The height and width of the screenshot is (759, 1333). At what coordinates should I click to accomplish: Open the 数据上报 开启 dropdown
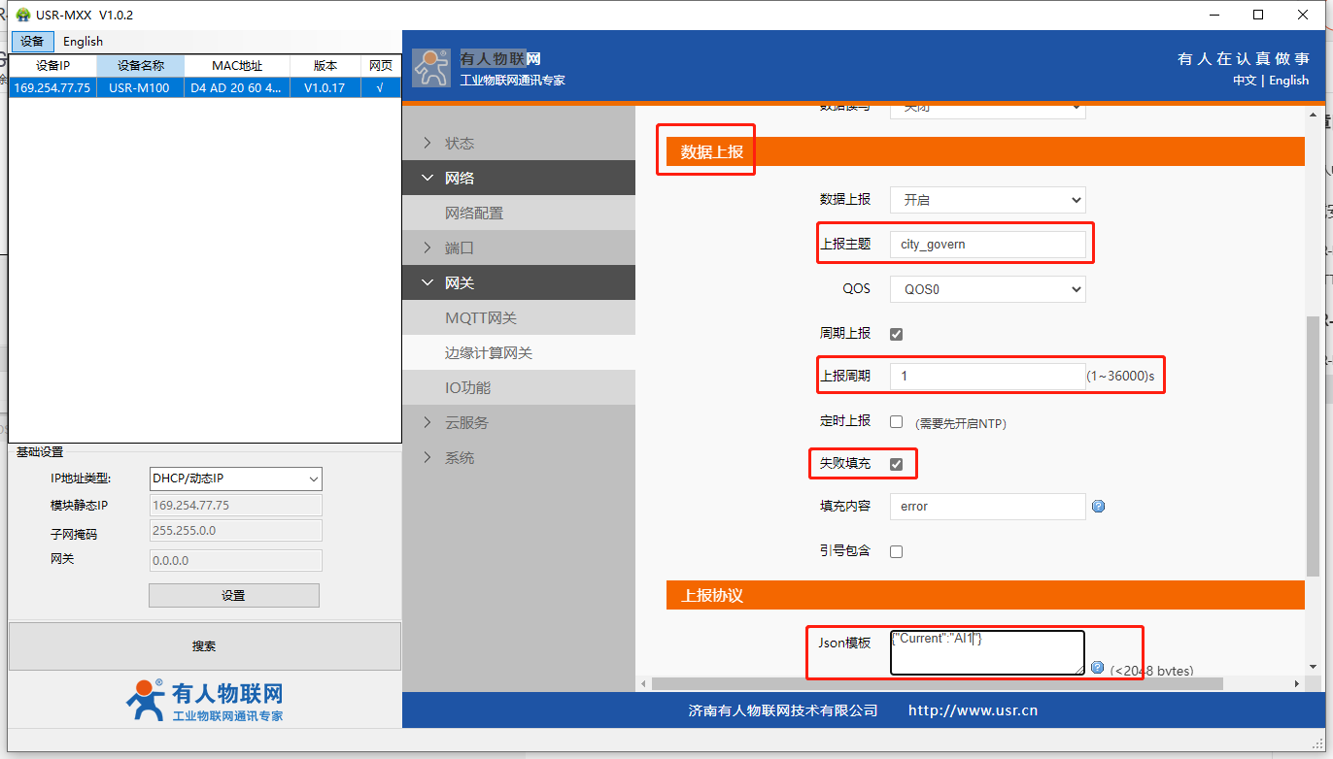988,200
